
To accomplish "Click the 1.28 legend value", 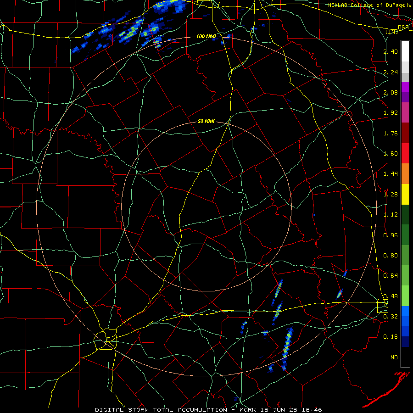I will pyautogui.click(x=391, y=195).
